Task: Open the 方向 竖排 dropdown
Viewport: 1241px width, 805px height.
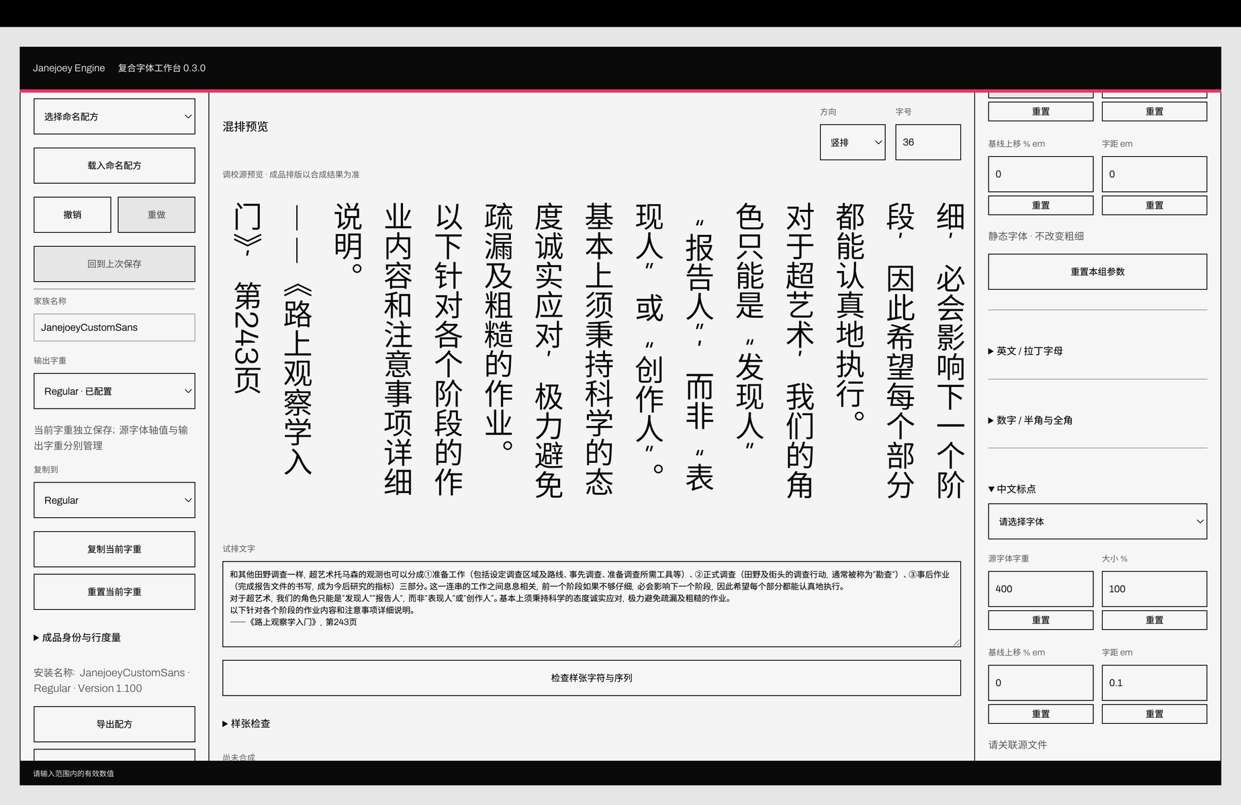Action: coord(853,142)
